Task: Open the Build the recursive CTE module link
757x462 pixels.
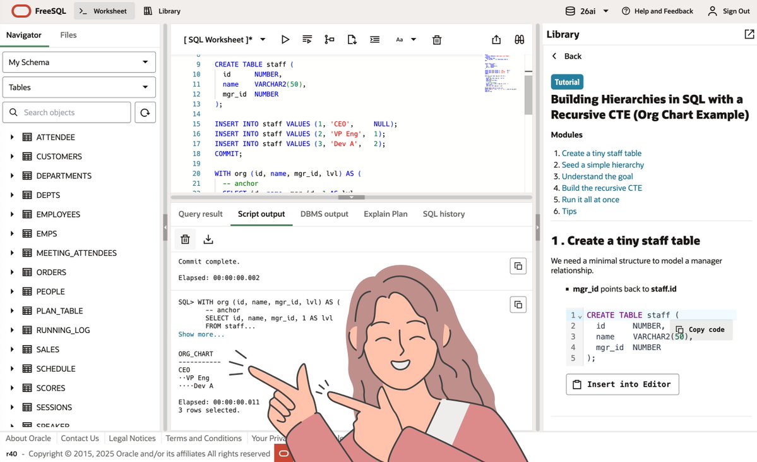Action: pyautogui.click(x=602, y=188)
